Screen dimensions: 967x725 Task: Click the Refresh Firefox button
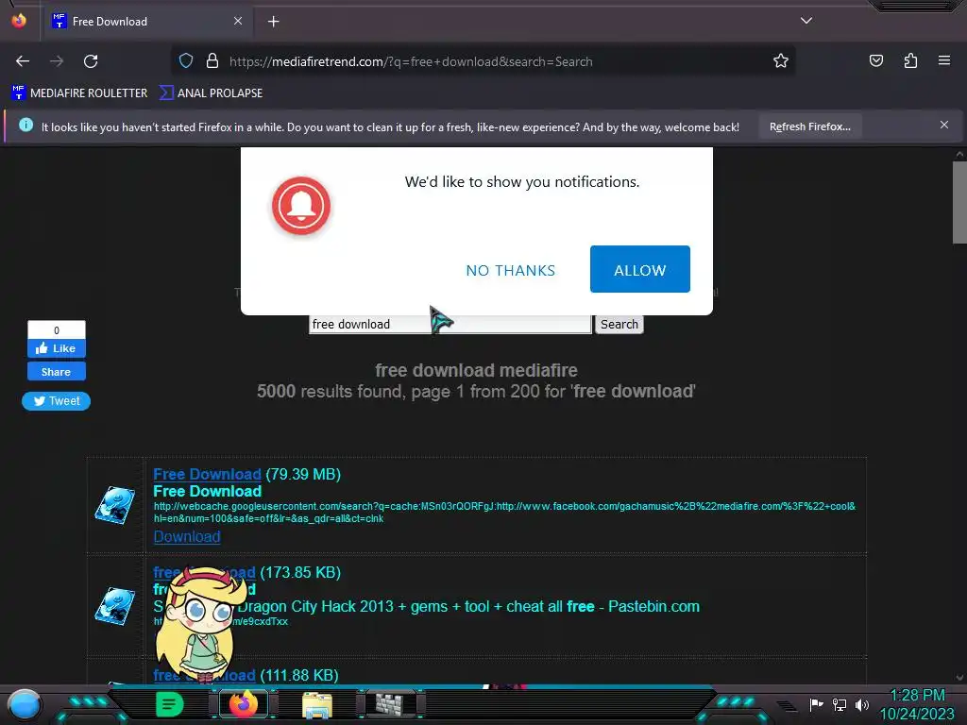point(809,126)
